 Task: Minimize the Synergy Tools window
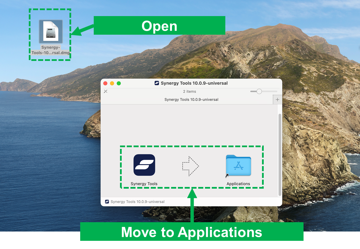tap(112, 83)
